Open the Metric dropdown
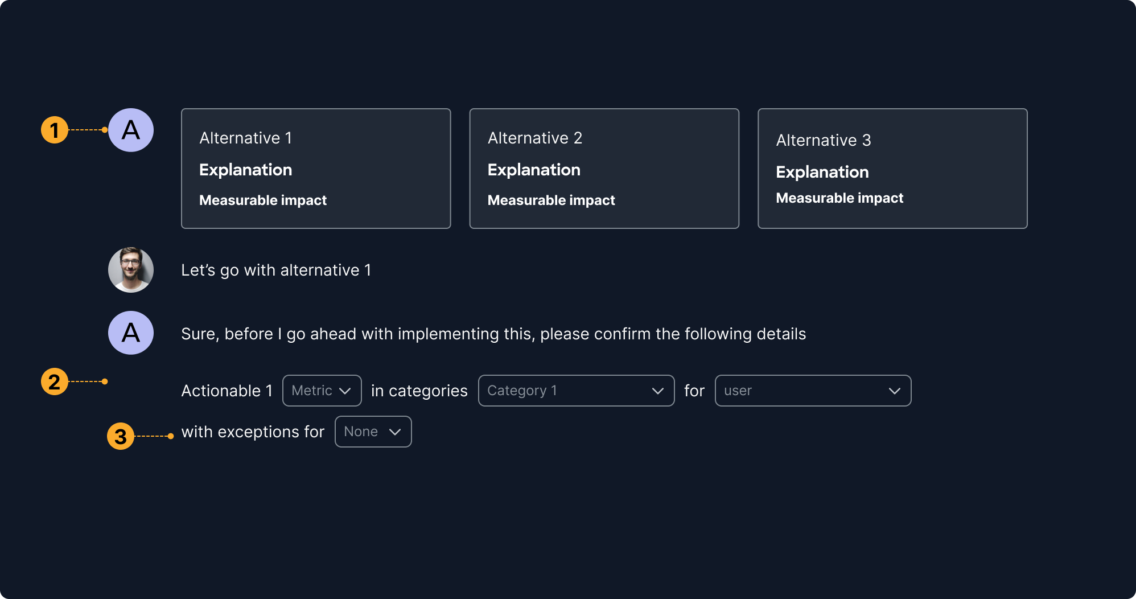1136x599 pixels. click(x=322, y=391)
